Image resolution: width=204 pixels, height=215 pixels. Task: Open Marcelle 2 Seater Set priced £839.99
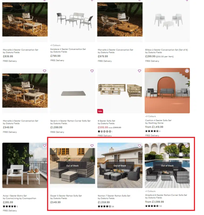(x=20, y=50)
